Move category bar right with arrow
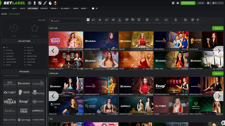 [x=202, y=21]
